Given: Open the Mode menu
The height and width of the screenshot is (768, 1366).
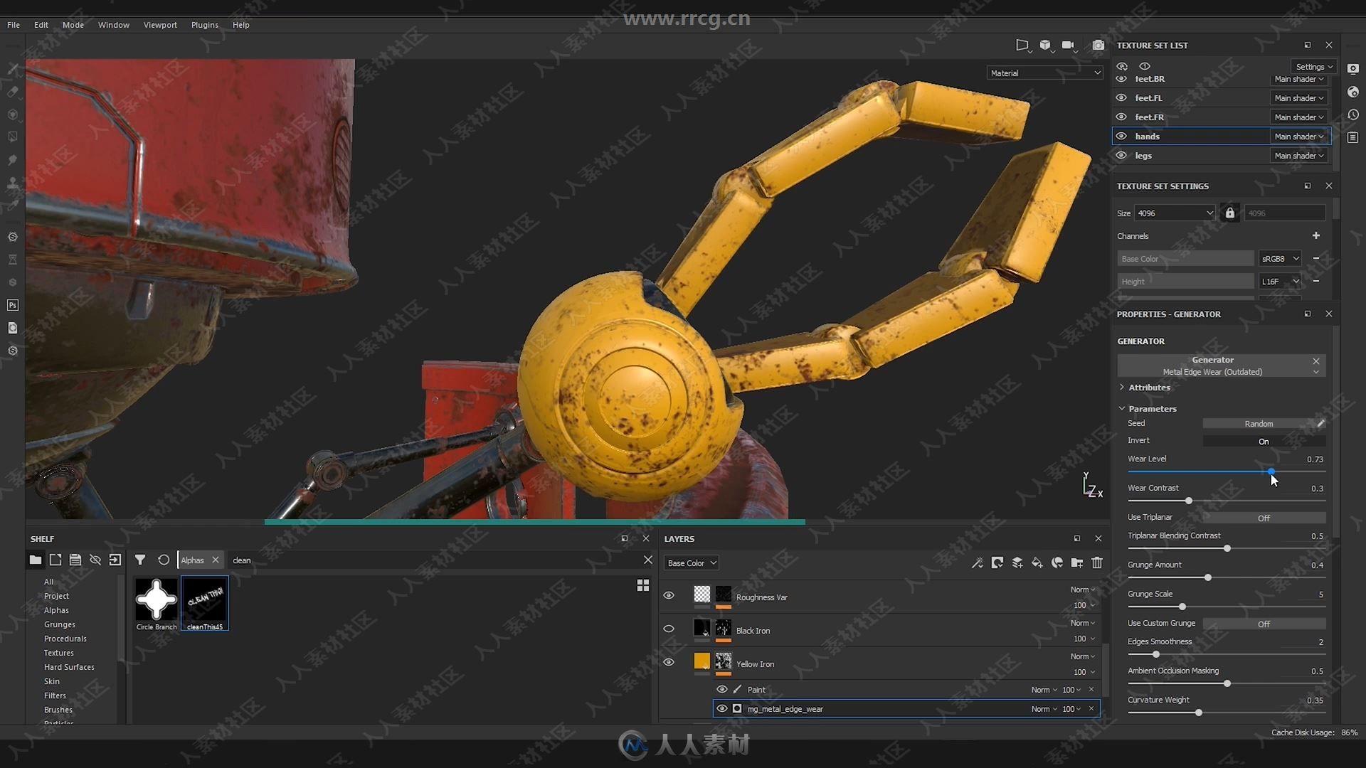Looking at the screenshot, I should click(73, 25).
